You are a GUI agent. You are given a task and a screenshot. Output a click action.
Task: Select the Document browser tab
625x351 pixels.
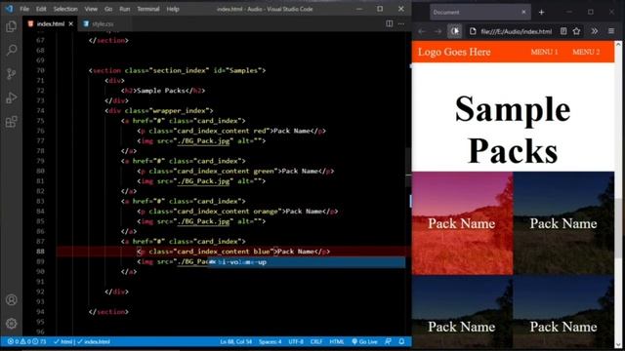tap(480, 13)
